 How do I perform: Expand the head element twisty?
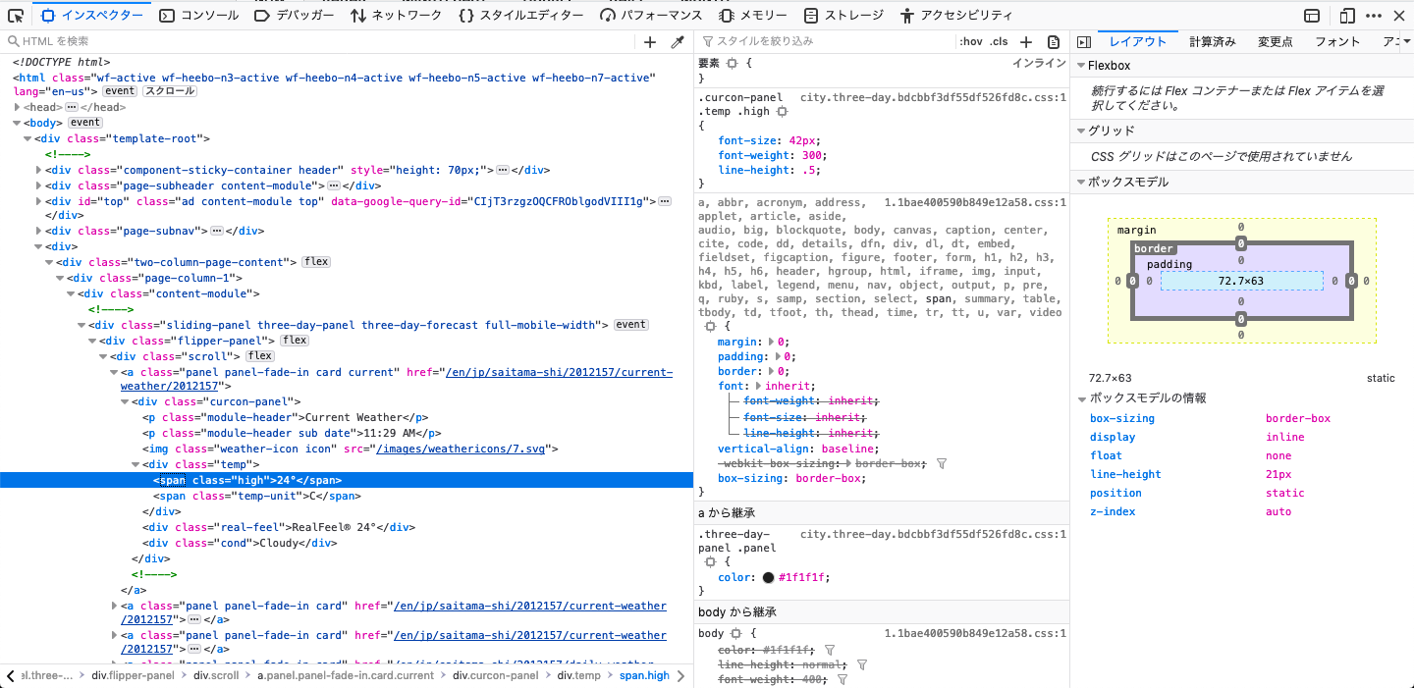tap(17, 107)
